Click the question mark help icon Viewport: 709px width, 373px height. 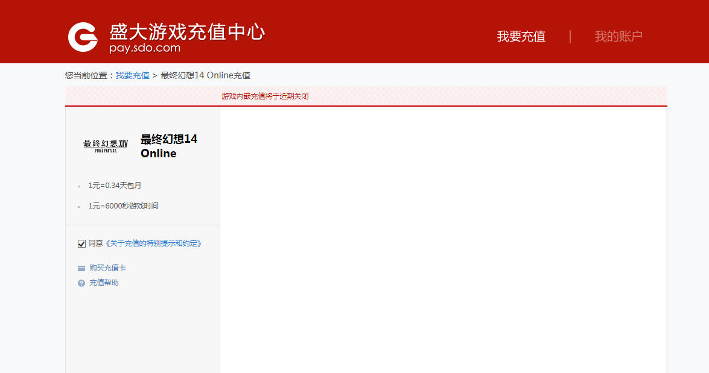[81, 283]
